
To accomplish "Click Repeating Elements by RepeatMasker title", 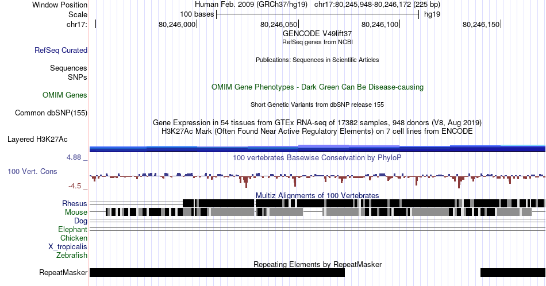I will coord(317,264).
